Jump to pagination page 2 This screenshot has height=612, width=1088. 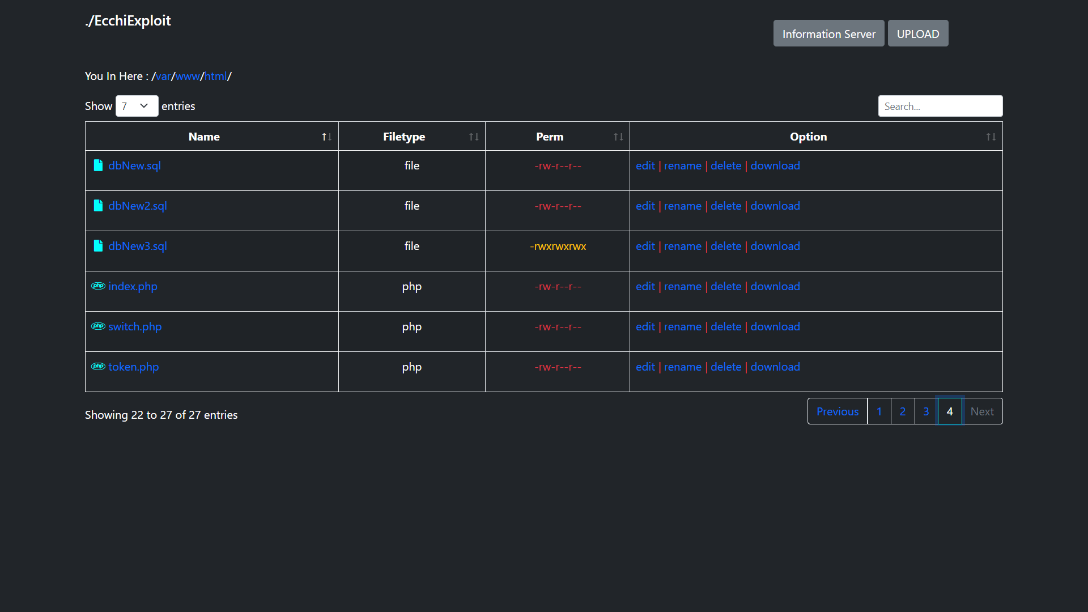902,411
